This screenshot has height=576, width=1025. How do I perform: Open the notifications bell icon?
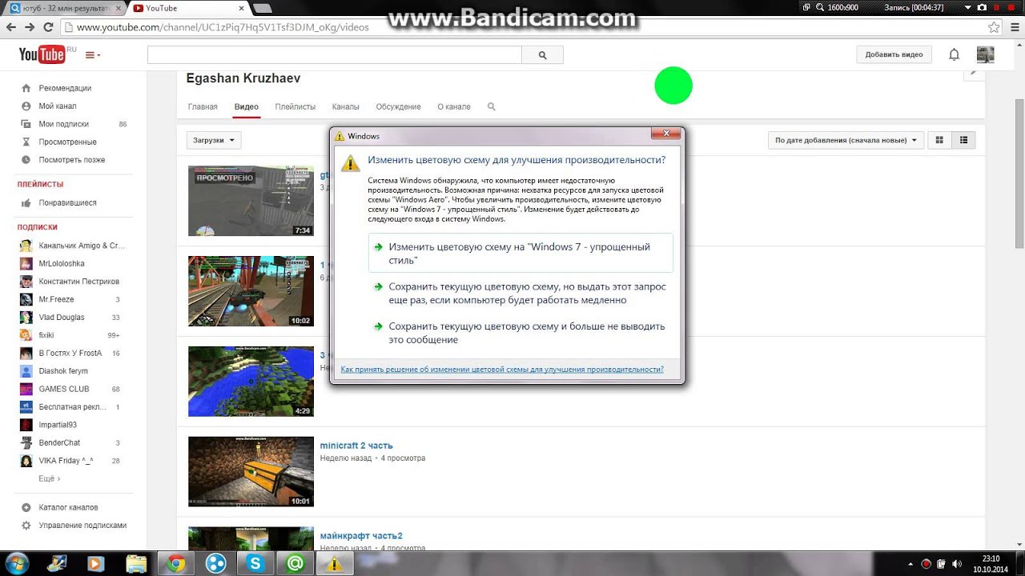(x=954, y=54)
